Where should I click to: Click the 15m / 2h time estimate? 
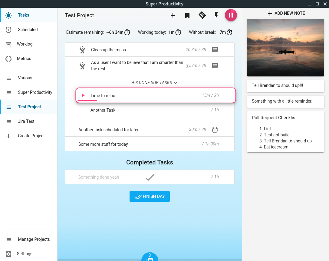[210, 95]
